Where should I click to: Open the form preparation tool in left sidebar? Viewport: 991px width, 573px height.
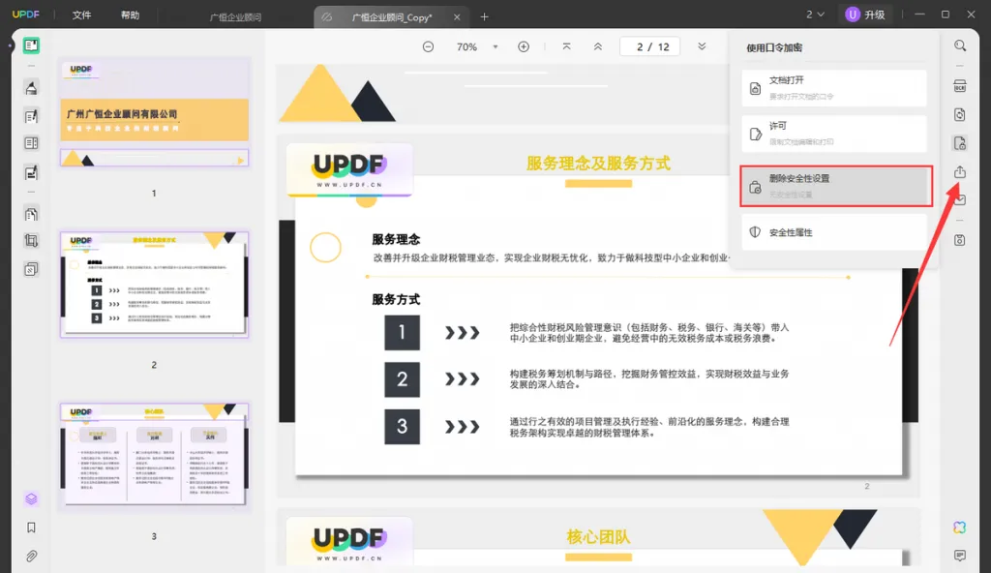tap(31, 172)
